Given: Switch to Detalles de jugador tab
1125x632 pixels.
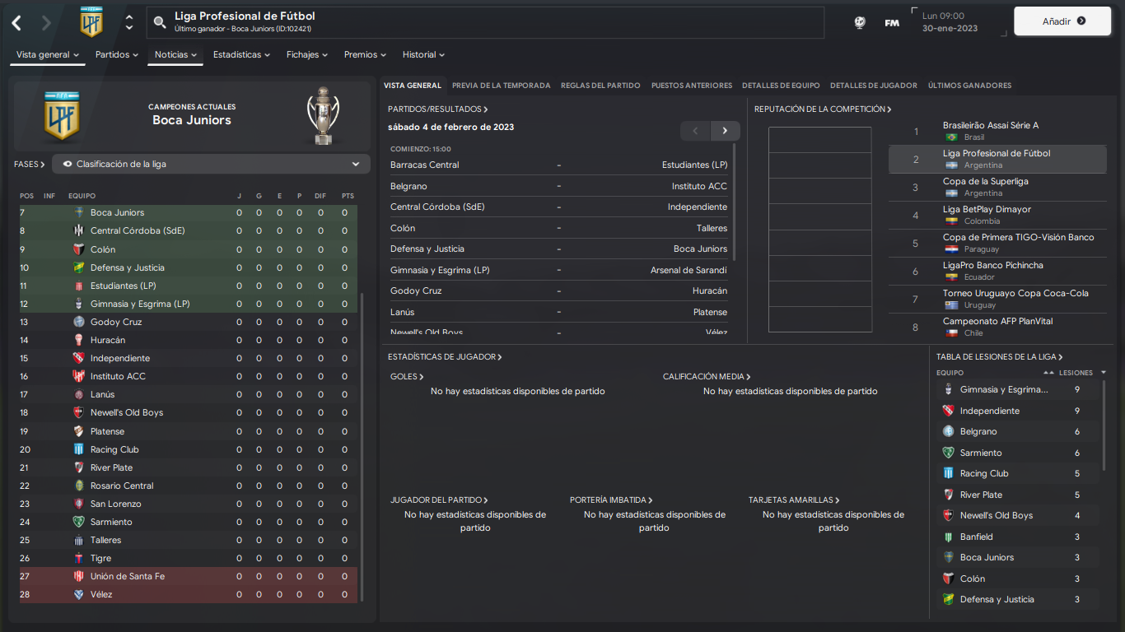Looking at the screenshot, I should 874,86.
